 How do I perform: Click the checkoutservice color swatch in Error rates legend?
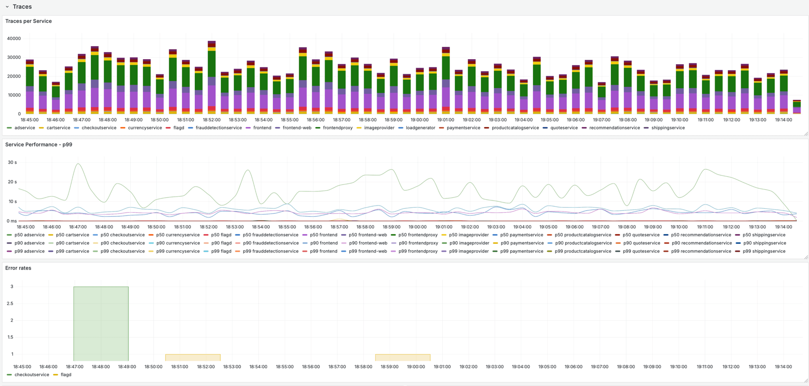pos(9,375)
